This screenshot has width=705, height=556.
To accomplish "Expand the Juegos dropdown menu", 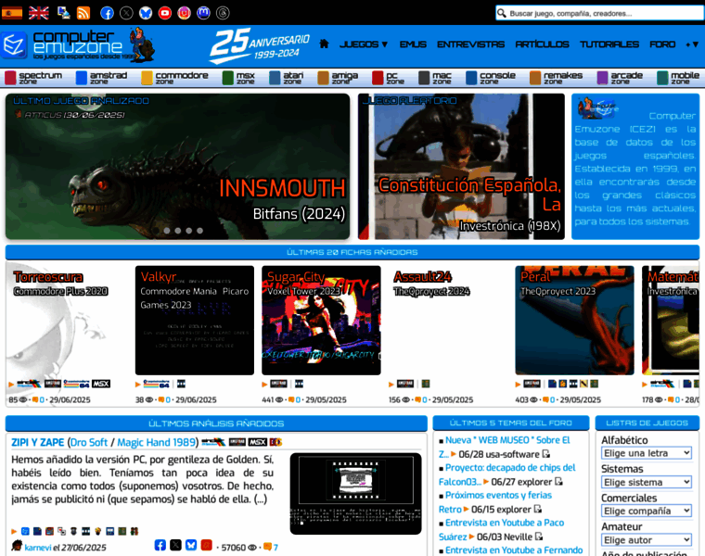I will pos(364,44).
